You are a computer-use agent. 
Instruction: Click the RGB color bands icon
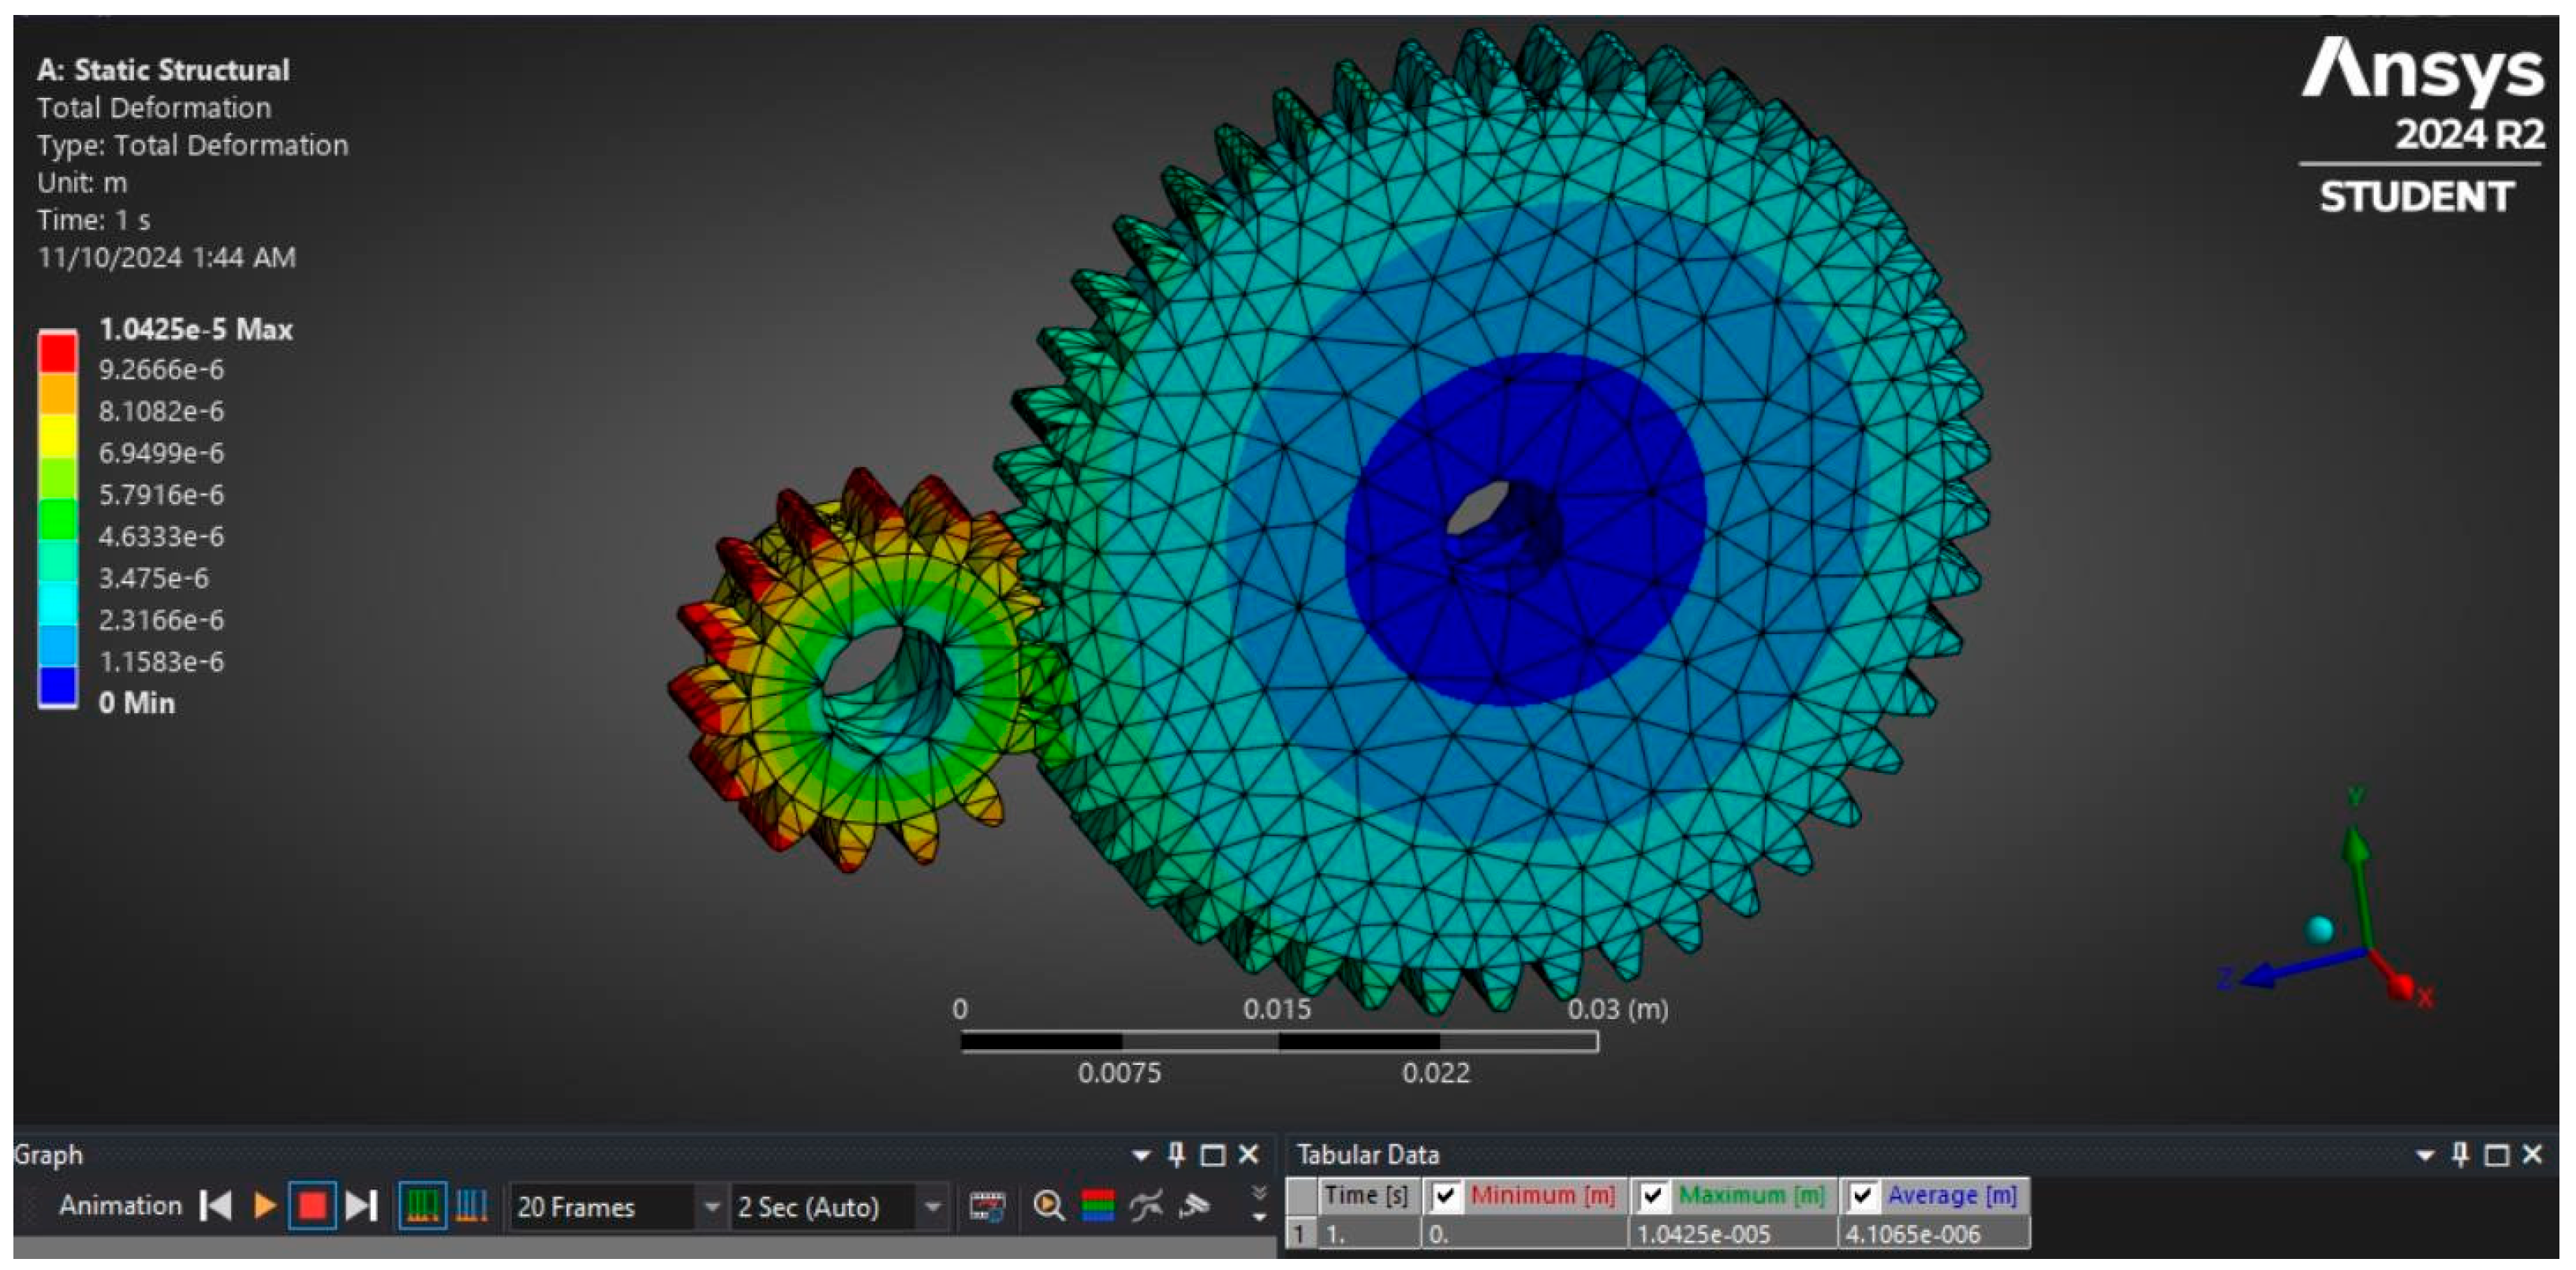pos(1098,1206)
